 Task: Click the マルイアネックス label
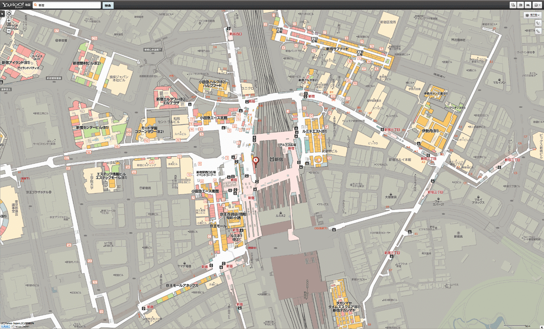(479, 201)
